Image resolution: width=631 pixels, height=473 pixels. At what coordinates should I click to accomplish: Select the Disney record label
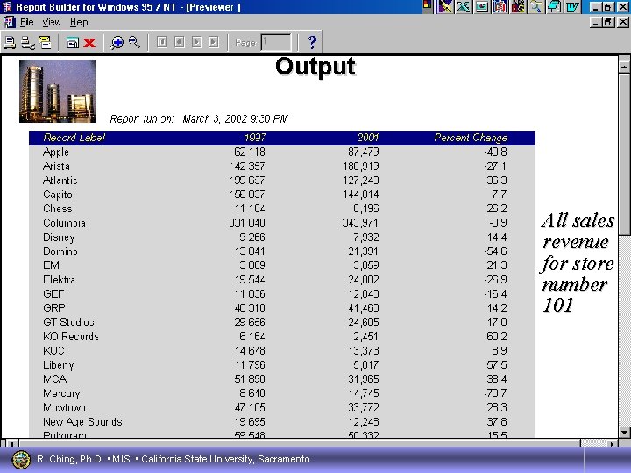click(59, 237)
